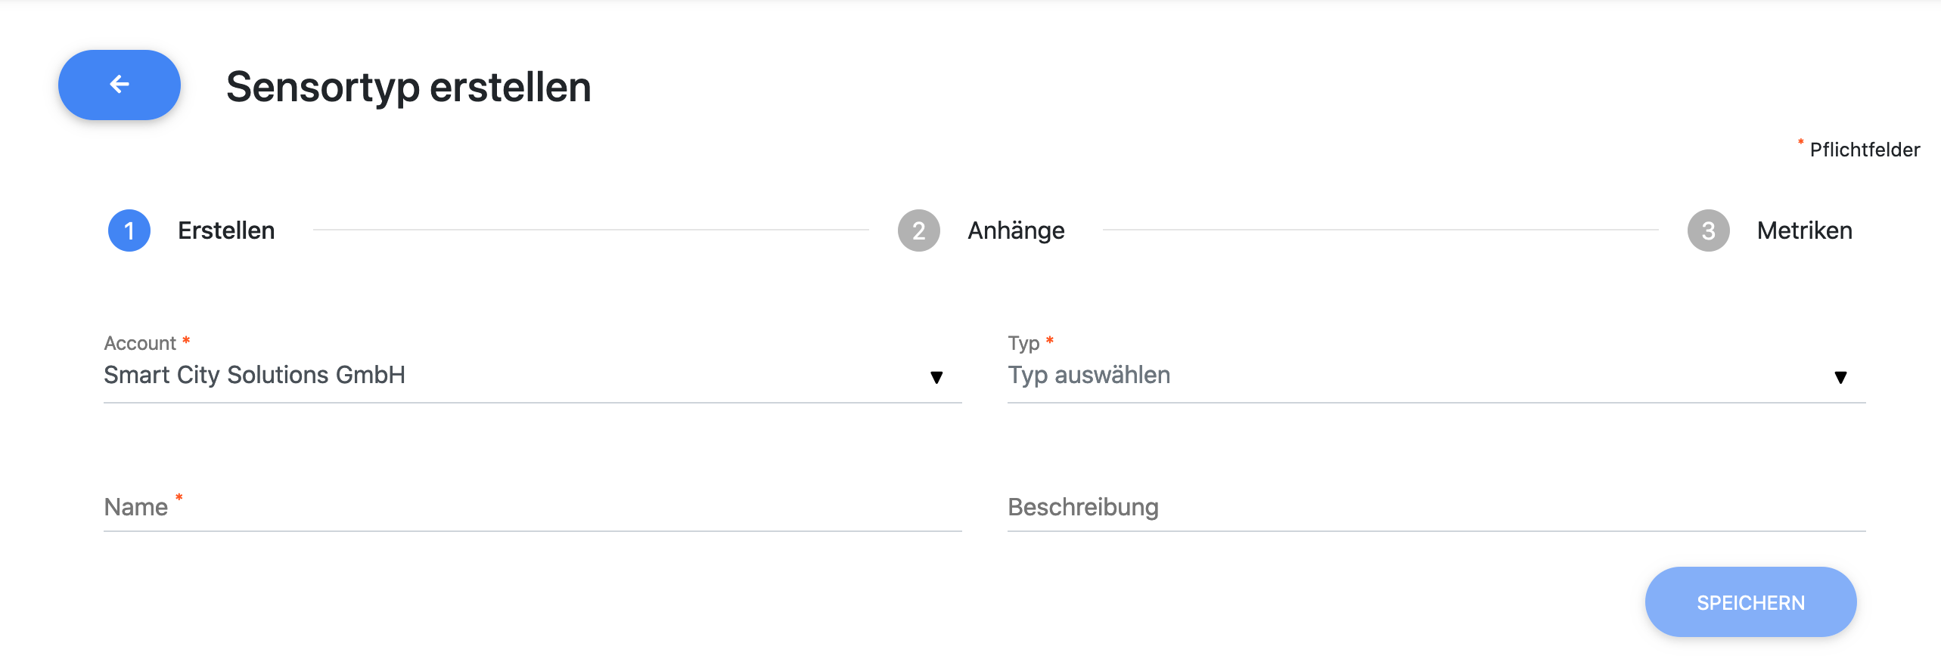Click the step 2 circle icon
The image size is (1941, 668).
919,230
